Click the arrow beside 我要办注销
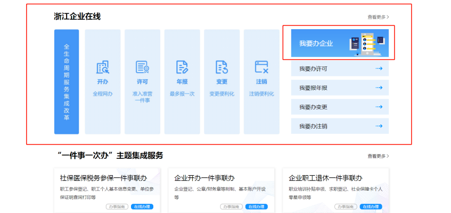451x213 pixels. coord(379,126)
